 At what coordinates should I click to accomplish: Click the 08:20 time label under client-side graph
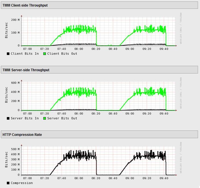click(x=96, y=49)
